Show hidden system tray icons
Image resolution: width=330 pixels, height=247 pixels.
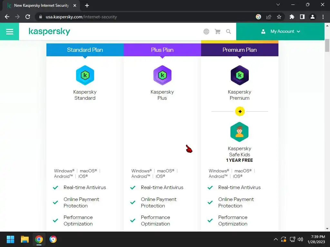[x=276, y=239]
